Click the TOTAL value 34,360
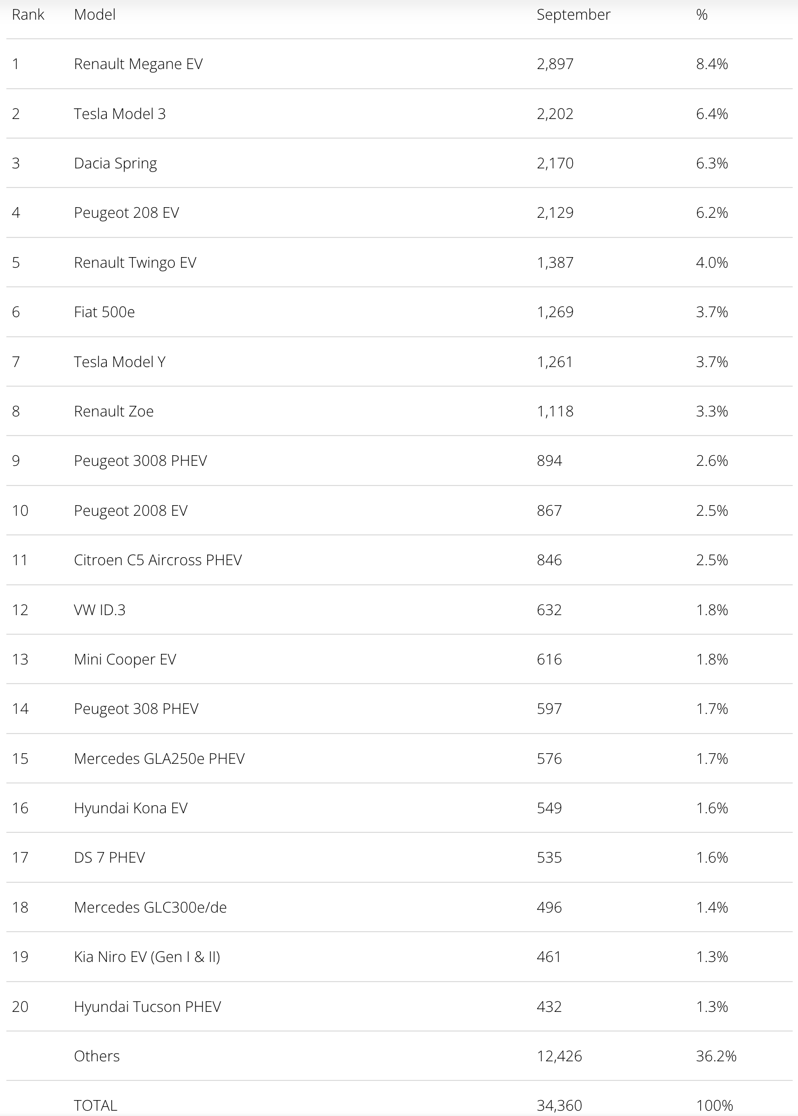798x1116 pixels. [x=559, y=1105]
